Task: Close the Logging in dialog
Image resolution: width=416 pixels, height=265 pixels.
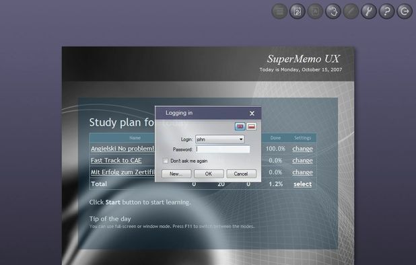Action: [x=252, y=114]
